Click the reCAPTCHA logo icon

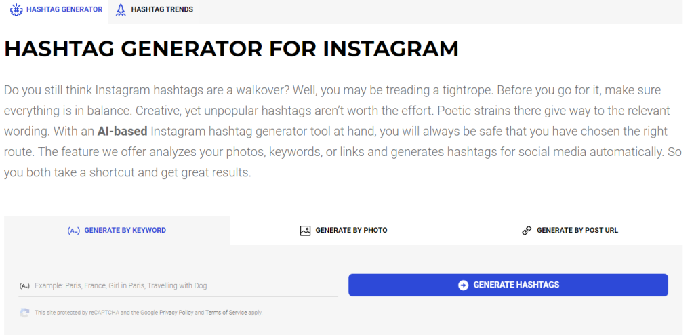click(25, 313)
